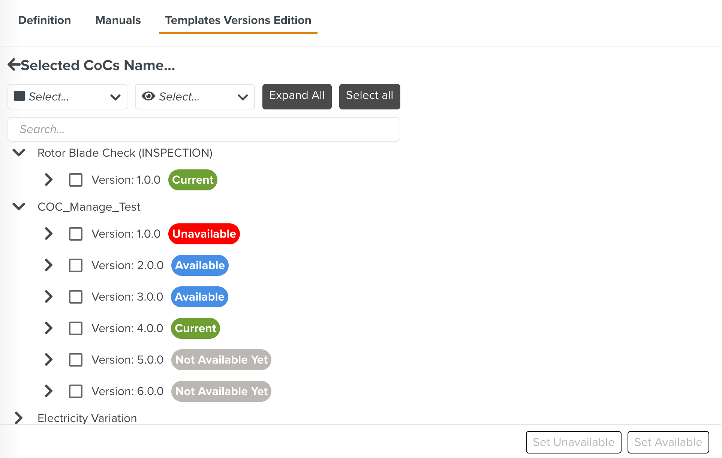Click the Current badge under Rotor Blade Check
This screenshot has width=722, height=458.
coord(192,180)
